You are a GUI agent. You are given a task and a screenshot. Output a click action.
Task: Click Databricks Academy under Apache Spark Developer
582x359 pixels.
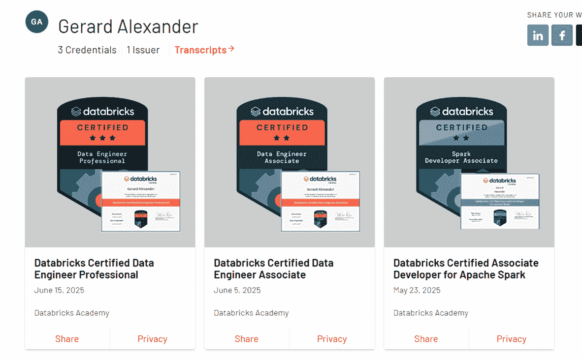[431, 313]
